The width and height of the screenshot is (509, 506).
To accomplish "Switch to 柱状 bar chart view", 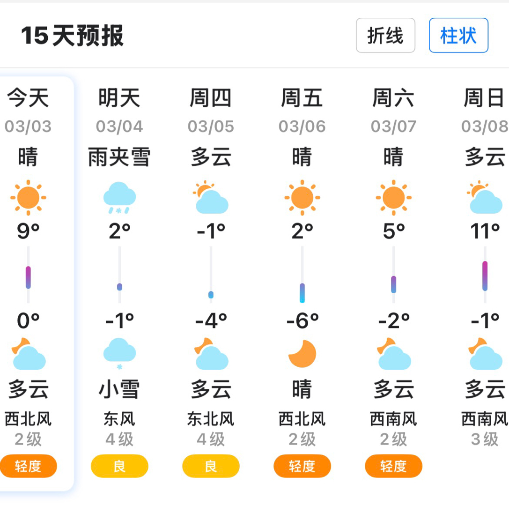I will coord(458,35).
